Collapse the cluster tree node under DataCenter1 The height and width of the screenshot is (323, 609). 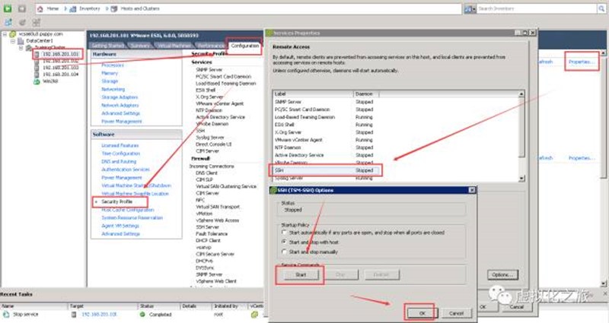coord(21,48)
